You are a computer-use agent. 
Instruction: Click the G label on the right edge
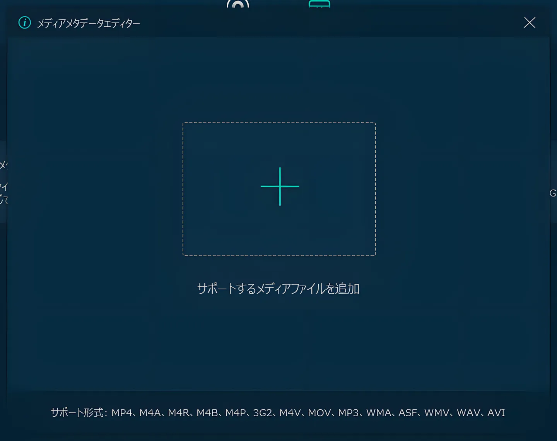pyautogui.click(x=552, y=192)
